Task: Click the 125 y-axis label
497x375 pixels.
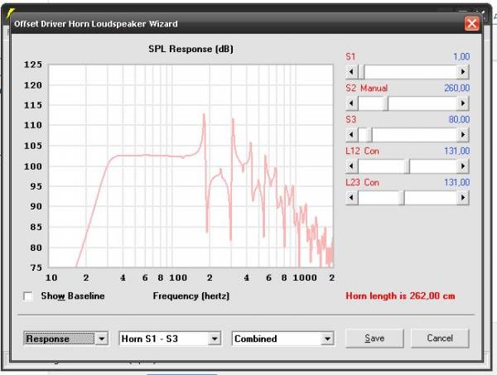Action: 33,65
